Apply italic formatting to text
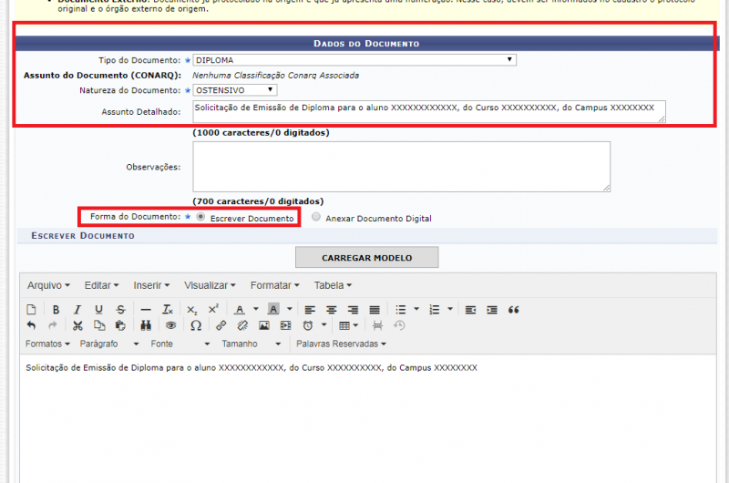Image resolution: width=729 pixels, height=483 pixels. click(77, 310)
